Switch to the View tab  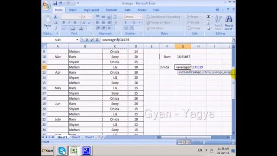[x=156, y=10]
